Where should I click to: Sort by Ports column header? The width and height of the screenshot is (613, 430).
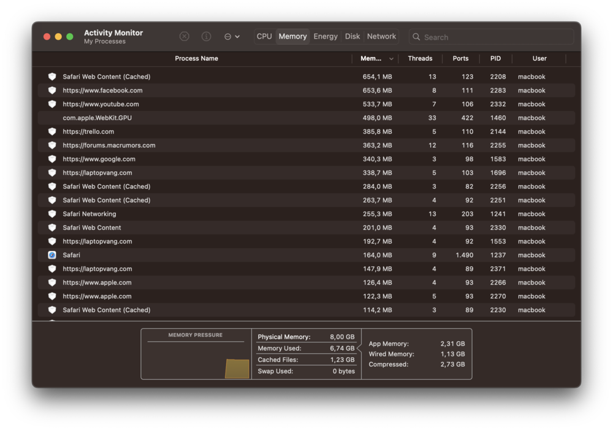(460, 58)
